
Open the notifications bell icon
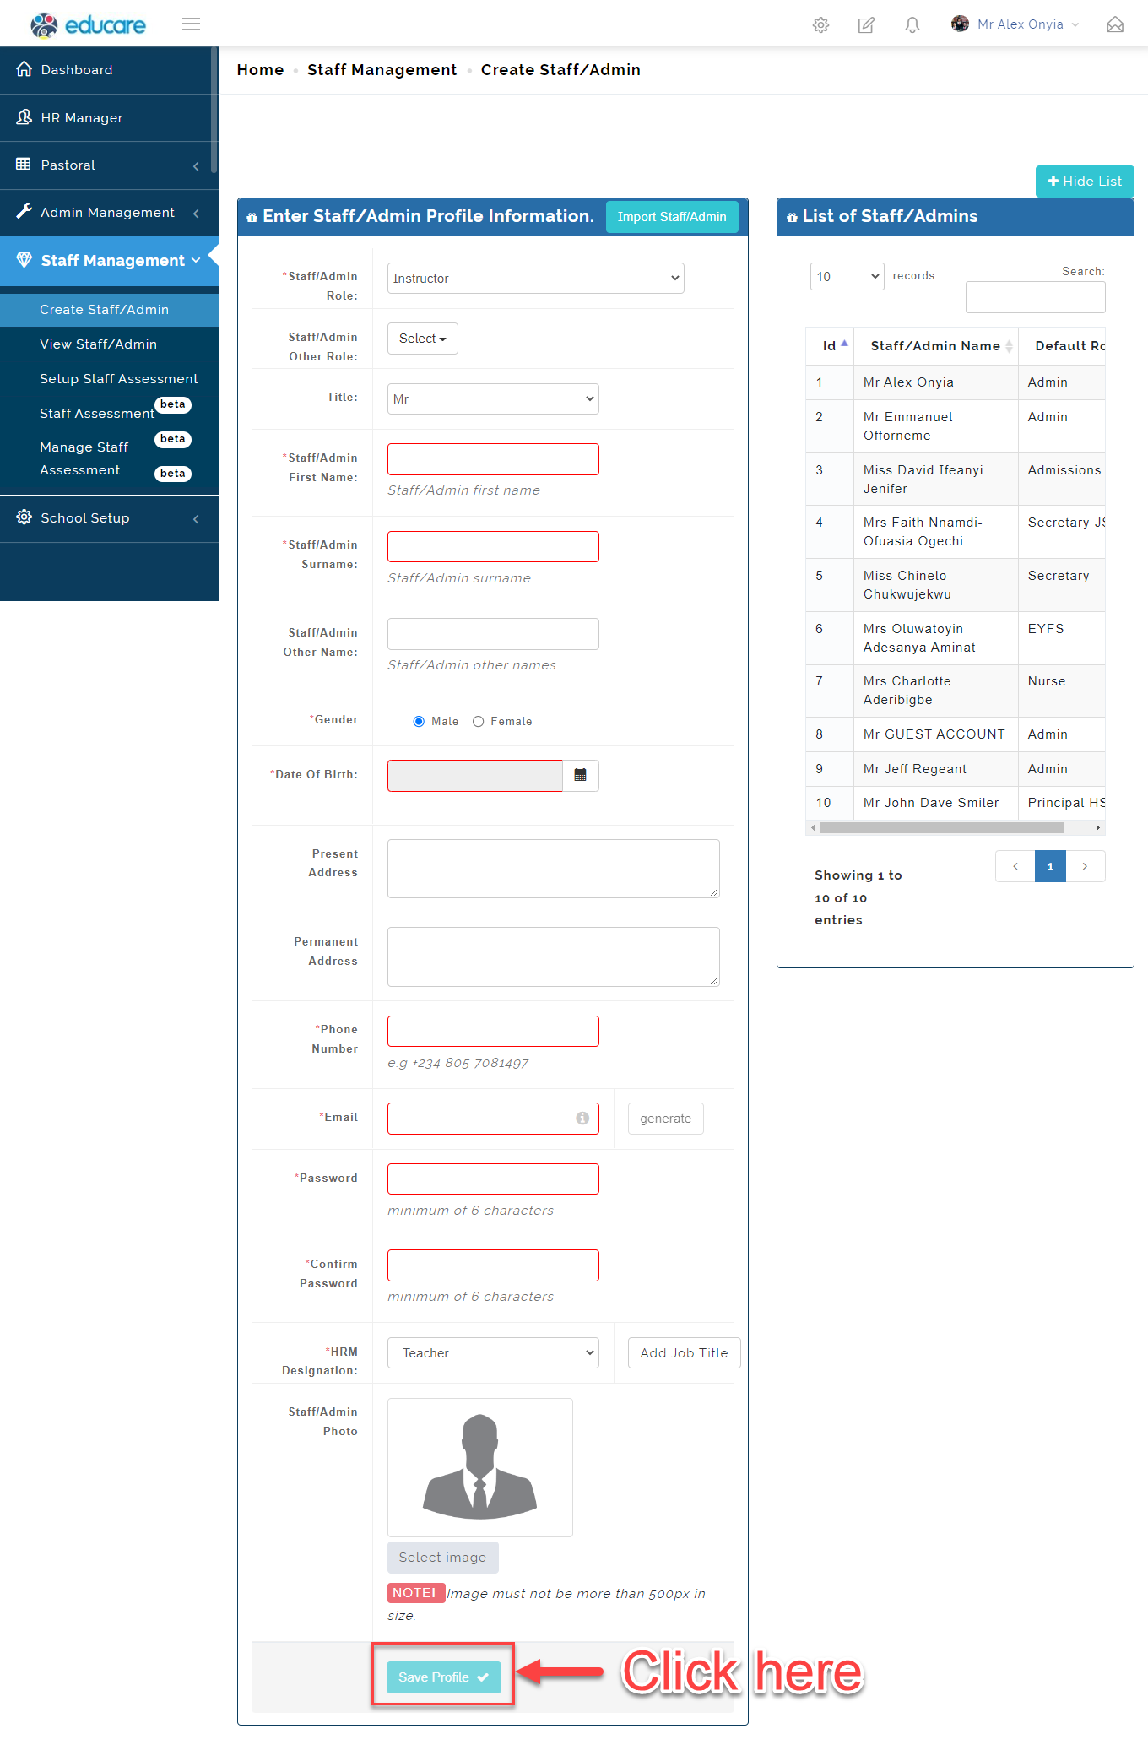point(912,24)
